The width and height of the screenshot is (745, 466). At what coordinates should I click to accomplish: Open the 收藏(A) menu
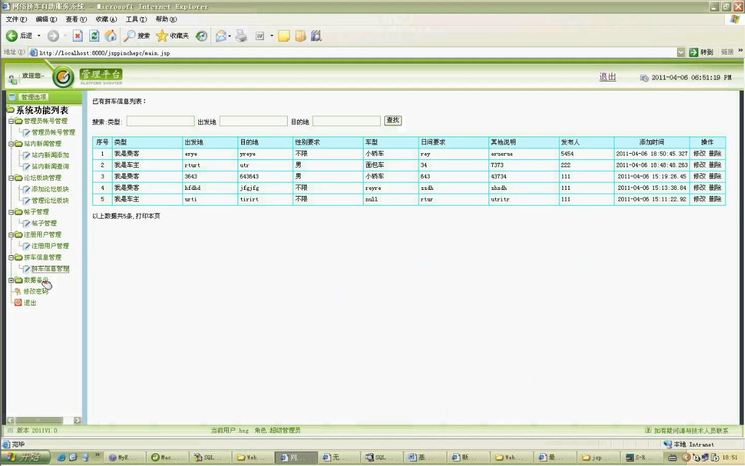tap(106, 20)
